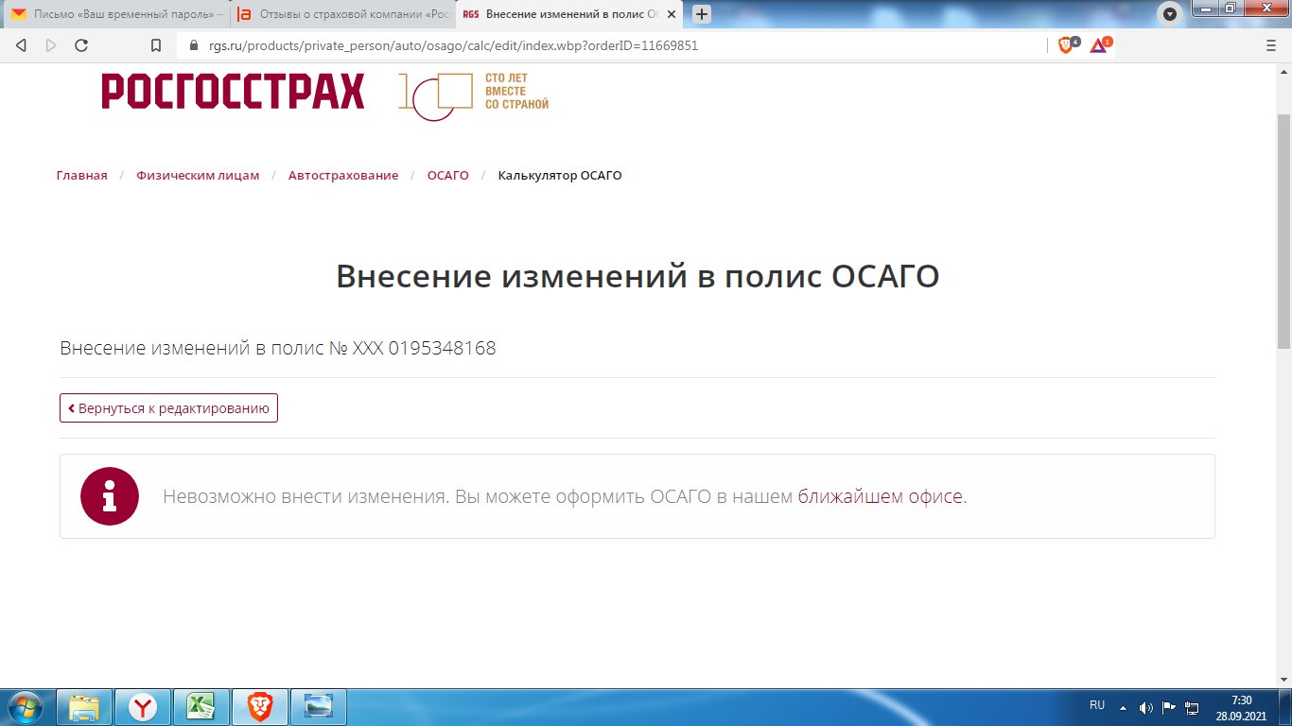Open the browser hamburger menu
1292x726 pixels.
pos(1271,45)
